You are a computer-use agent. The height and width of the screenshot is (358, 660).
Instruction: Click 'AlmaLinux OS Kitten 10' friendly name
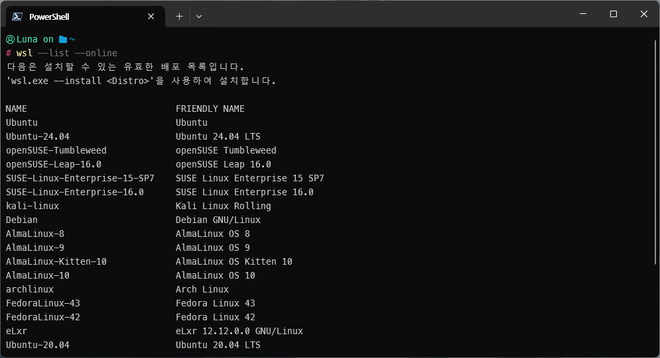pyautogui.click(x=233, y=261)
